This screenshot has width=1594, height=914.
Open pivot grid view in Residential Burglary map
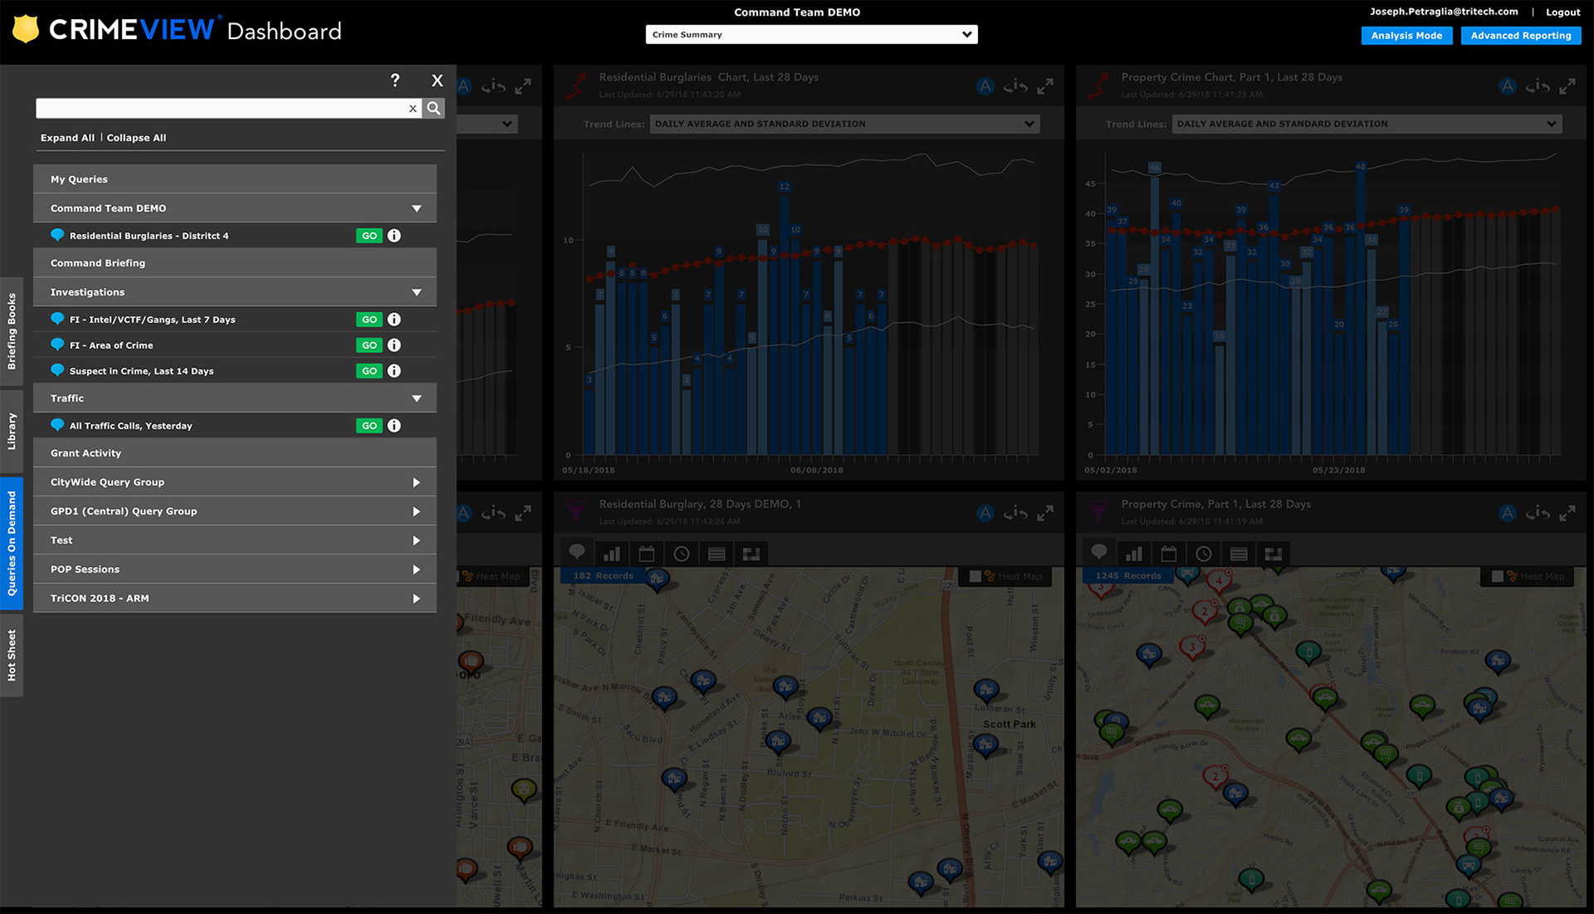pyautogui.click(x=751, y=554)
